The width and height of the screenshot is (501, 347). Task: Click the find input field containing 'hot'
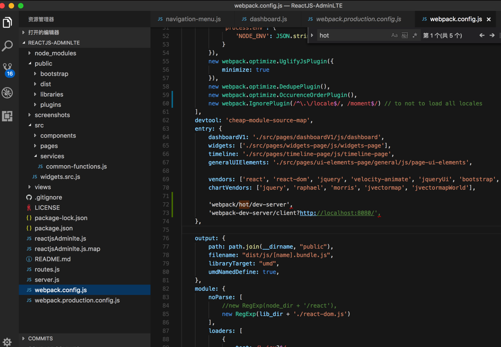tap(351, 36)
